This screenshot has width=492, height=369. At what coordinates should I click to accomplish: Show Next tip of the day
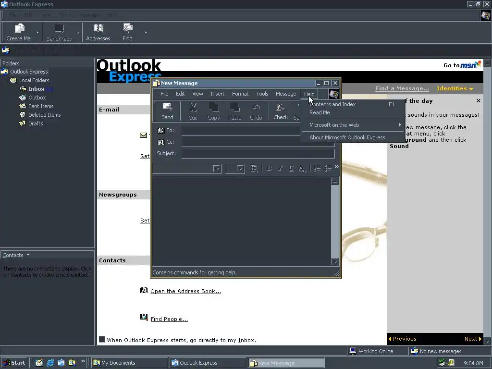pos(473,339)
